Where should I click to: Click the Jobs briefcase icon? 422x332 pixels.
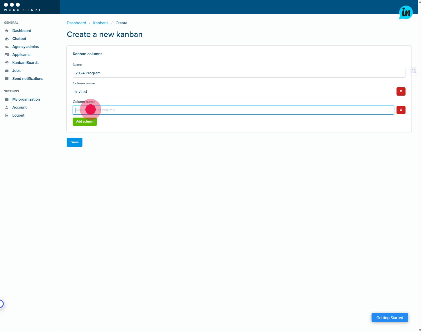coord(7,71)
